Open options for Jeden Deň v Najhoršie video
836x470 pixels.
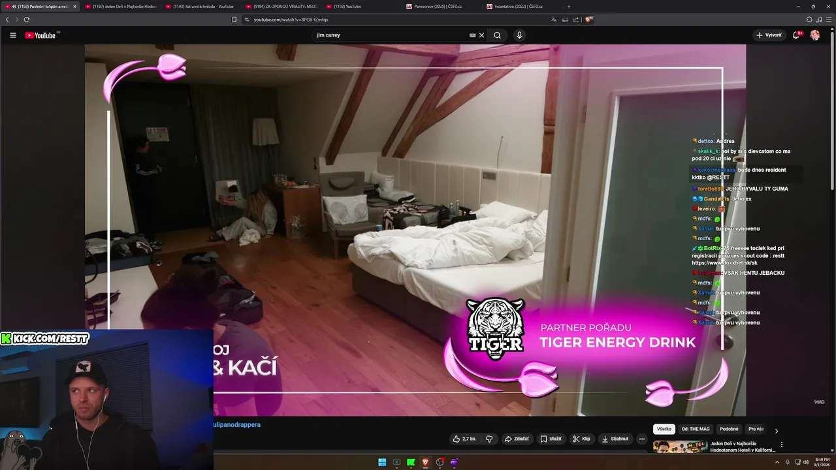pyautogui.click(x=782, y=445)
